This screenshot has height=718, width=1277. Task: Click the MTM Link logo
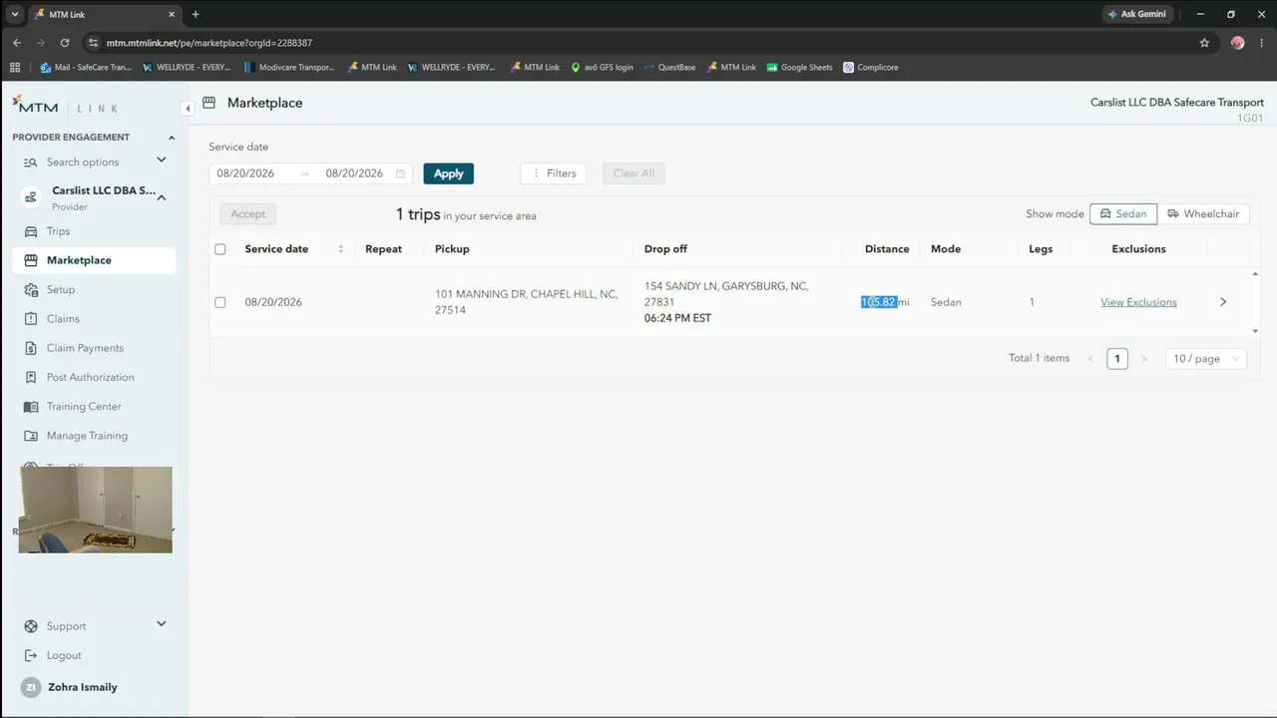(x=66, y=106)
